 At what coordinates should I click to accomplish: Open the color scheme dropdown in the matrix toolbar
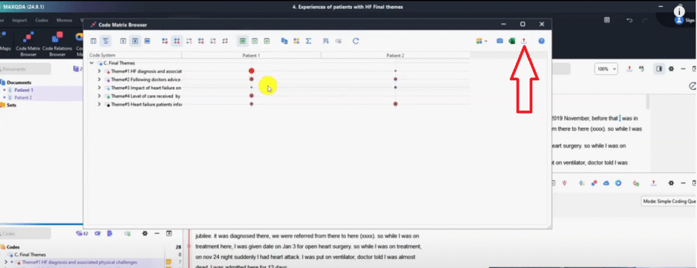pyautogui.click(x=481, y=41)
